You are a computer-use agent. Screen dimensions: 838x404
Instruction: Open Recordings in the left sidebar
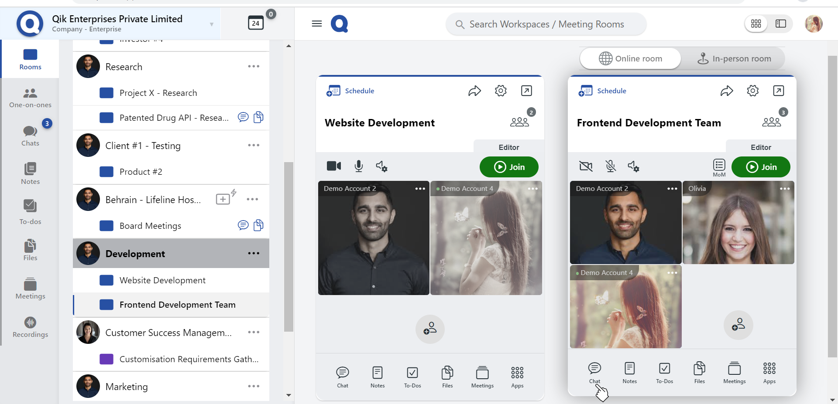(30, 327)
